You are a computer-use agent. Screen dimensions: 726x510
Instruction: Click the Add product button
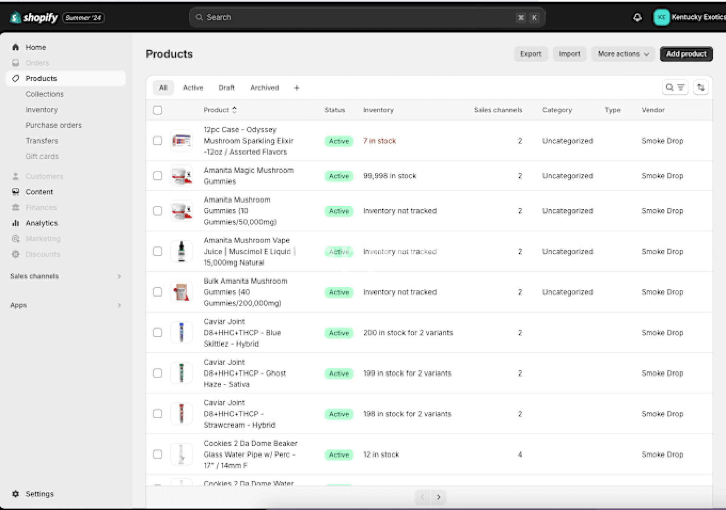pos(686,54)
